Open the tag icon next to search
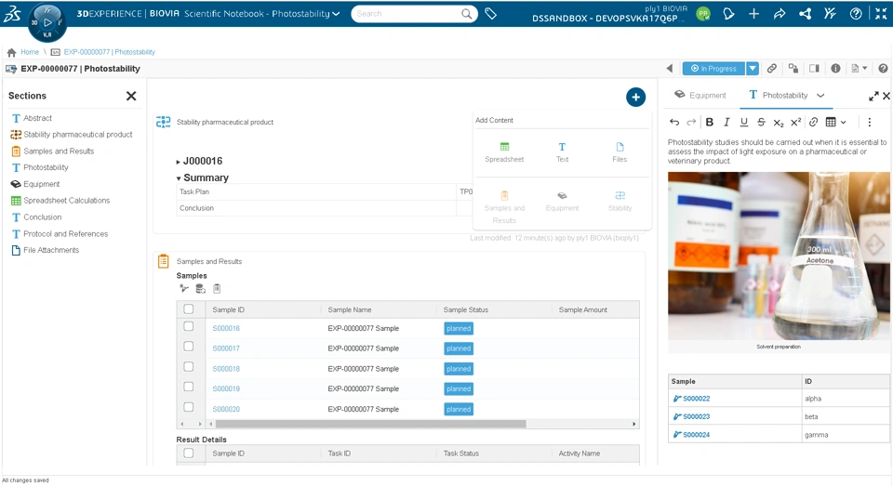Image resolution: width=893 pixels, height=486 pixels. (490, 14)
